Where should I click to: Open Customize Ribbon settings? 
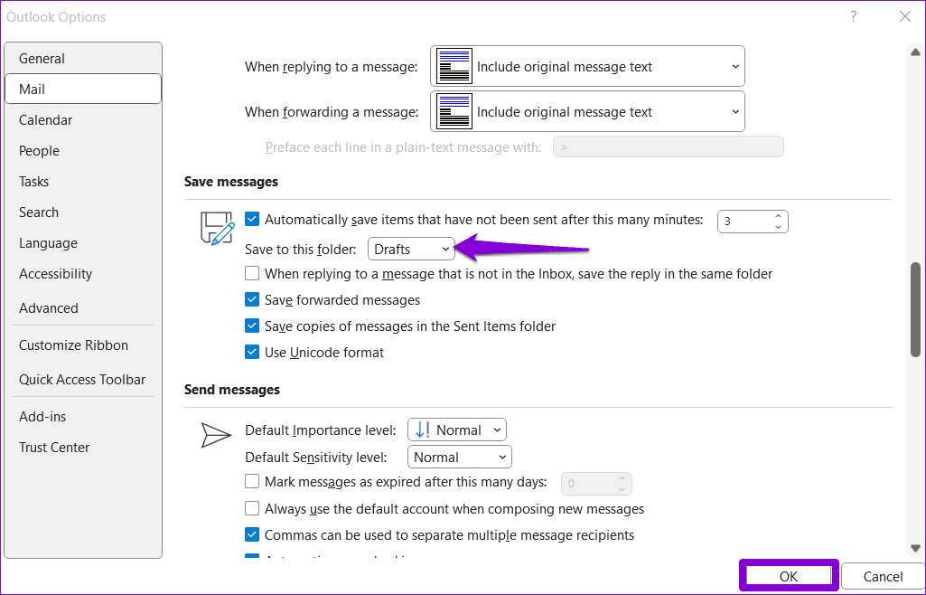pos(83,345)
